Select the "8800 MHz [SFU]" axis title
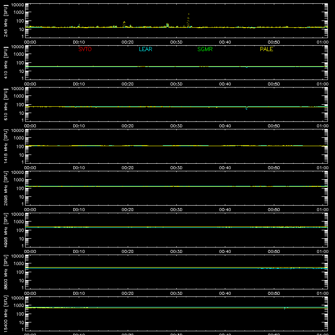 [5, 272]
